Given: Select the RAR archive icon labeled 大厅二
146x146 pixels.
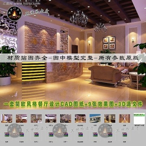Looking at the screenshot, I should tap(36, 135).
